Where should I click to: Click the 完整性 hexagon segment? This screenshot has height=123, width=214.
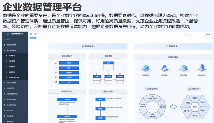pyautogui.click(x=195, y=98)
